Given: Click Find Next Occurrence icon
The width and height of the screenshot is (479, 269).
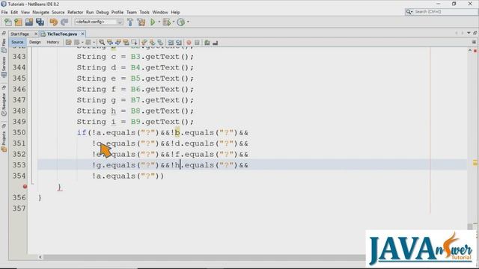Looking at the screenshot, I should coord(118,43).
